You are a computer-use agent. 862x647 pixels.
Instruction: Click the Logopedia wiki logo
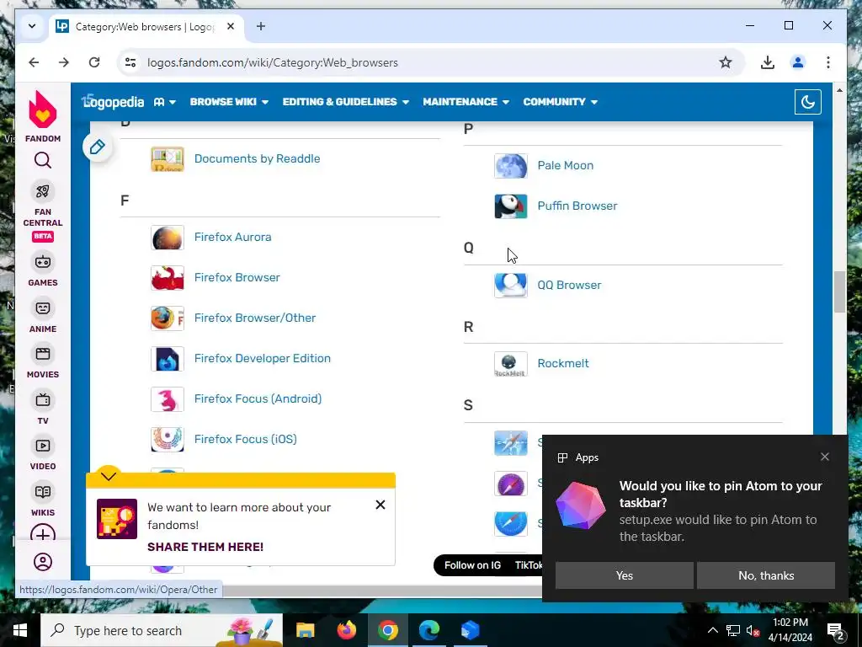click(113, 102)
